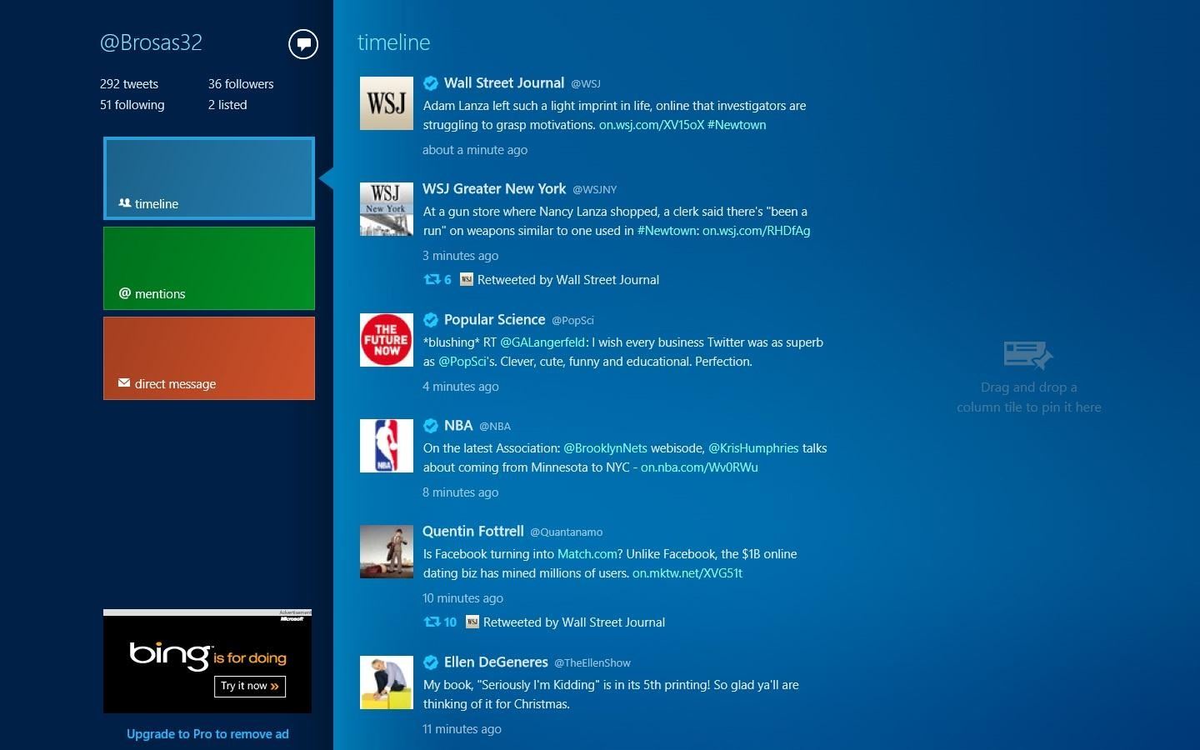Click @WSJNY handle
1200x750 pixels.
595,190
